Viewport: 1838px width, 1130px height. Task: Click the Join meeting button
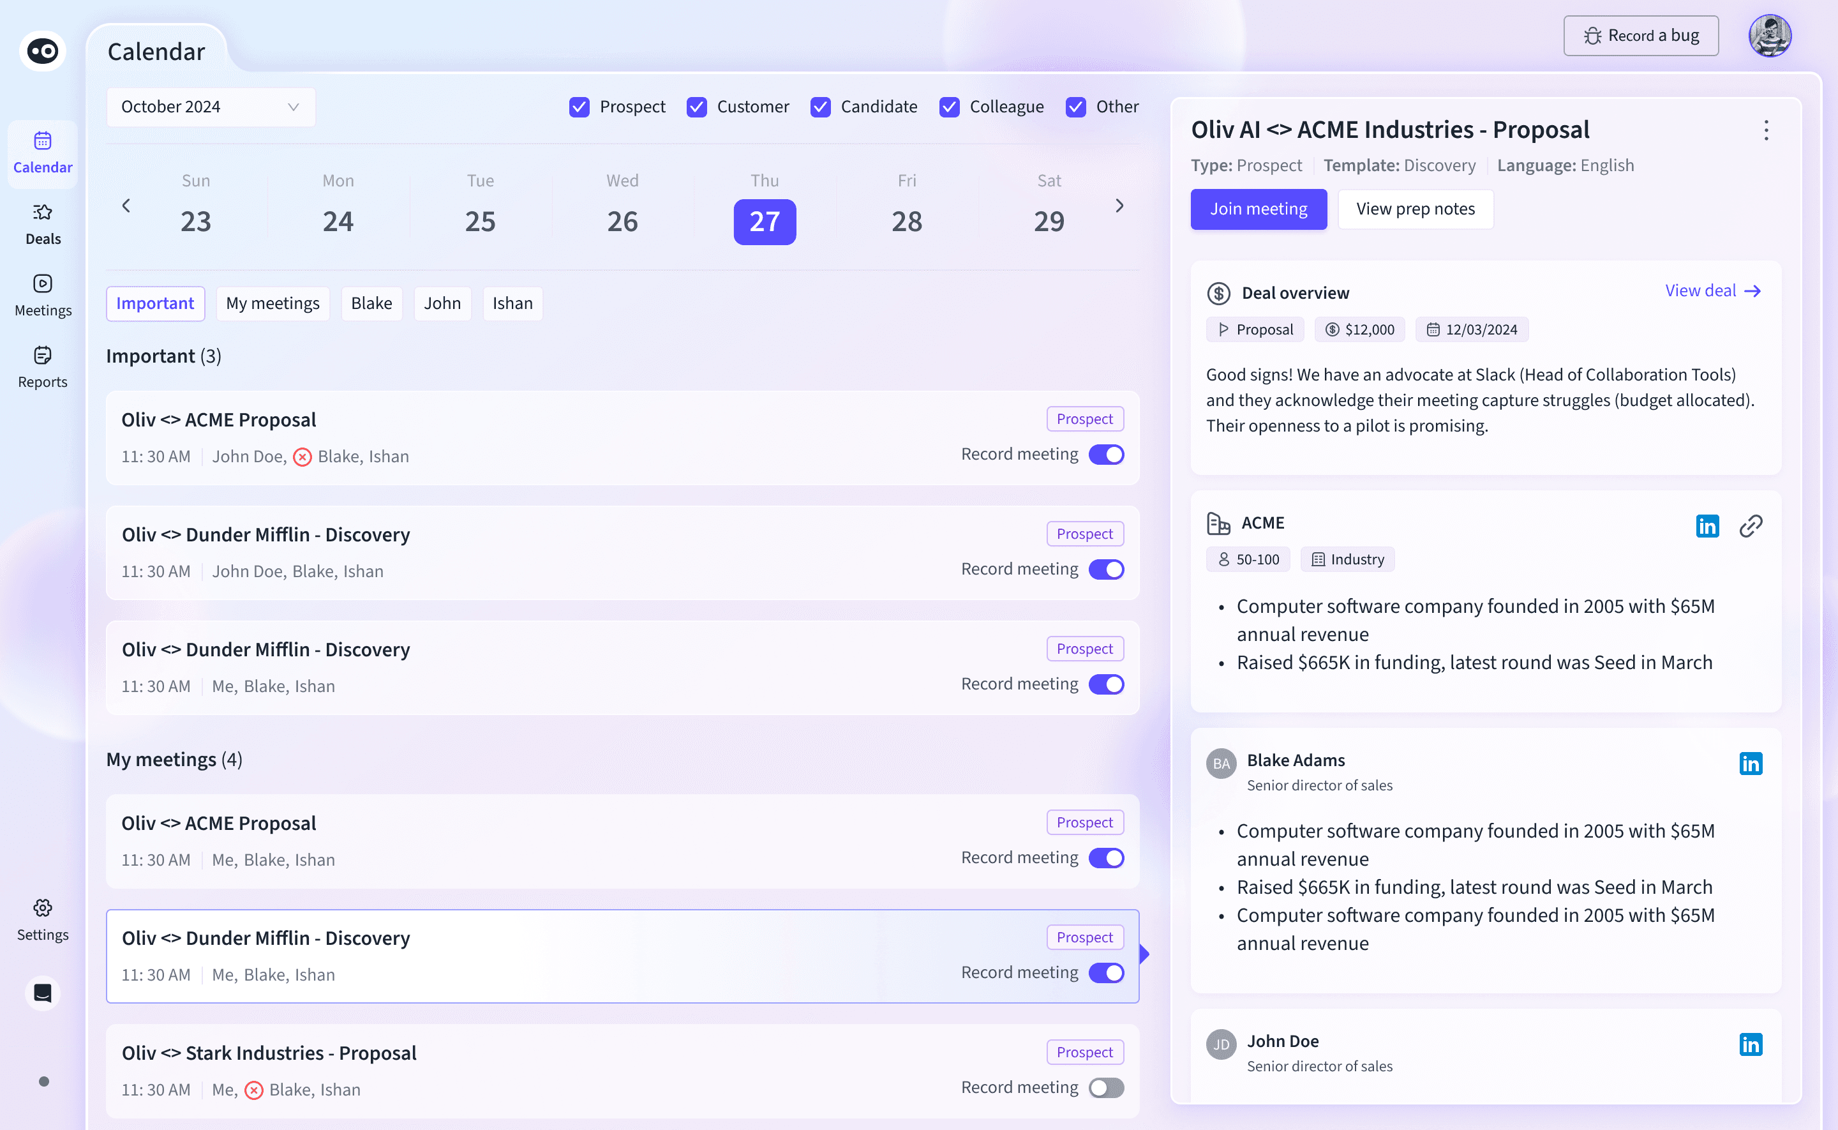[1258, 209]
